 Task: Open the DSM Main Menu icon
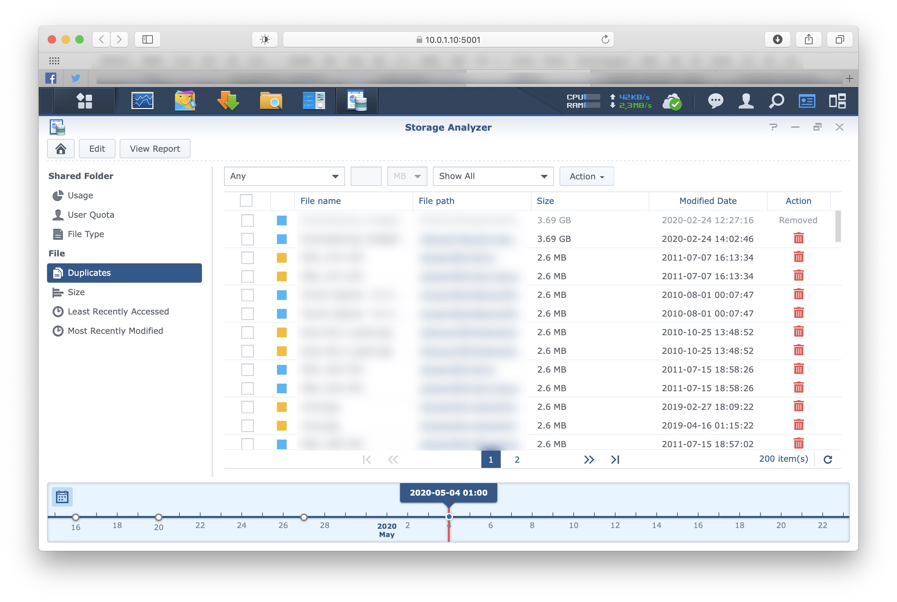[x=84, y=101]
